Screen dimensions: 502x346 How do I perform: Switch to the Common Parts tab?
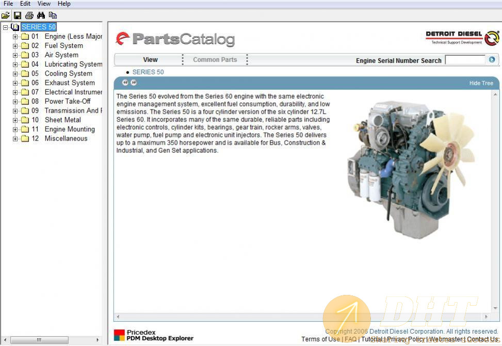point(215,59)
